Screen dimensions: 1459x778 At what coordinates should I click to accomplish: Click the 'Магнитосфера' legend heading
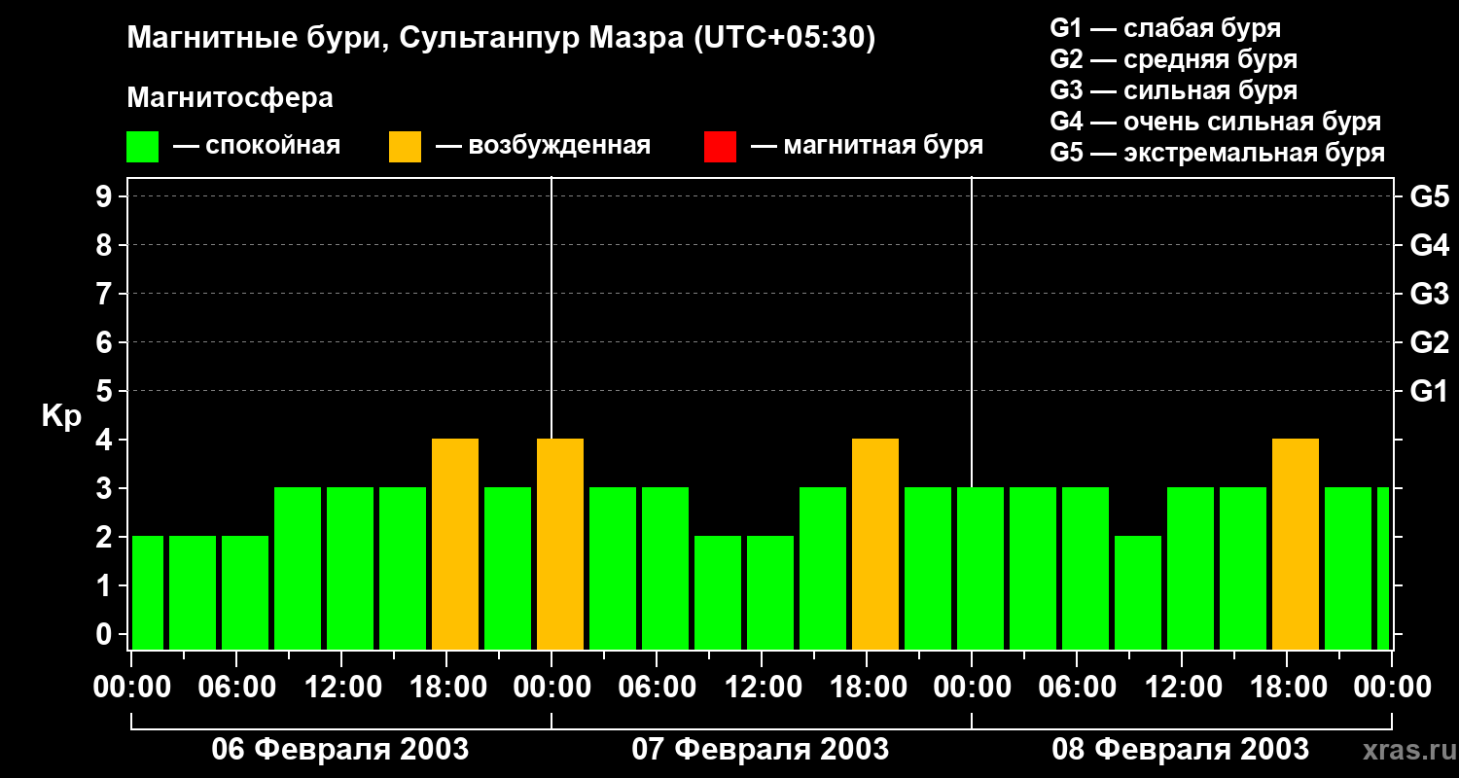231,98
